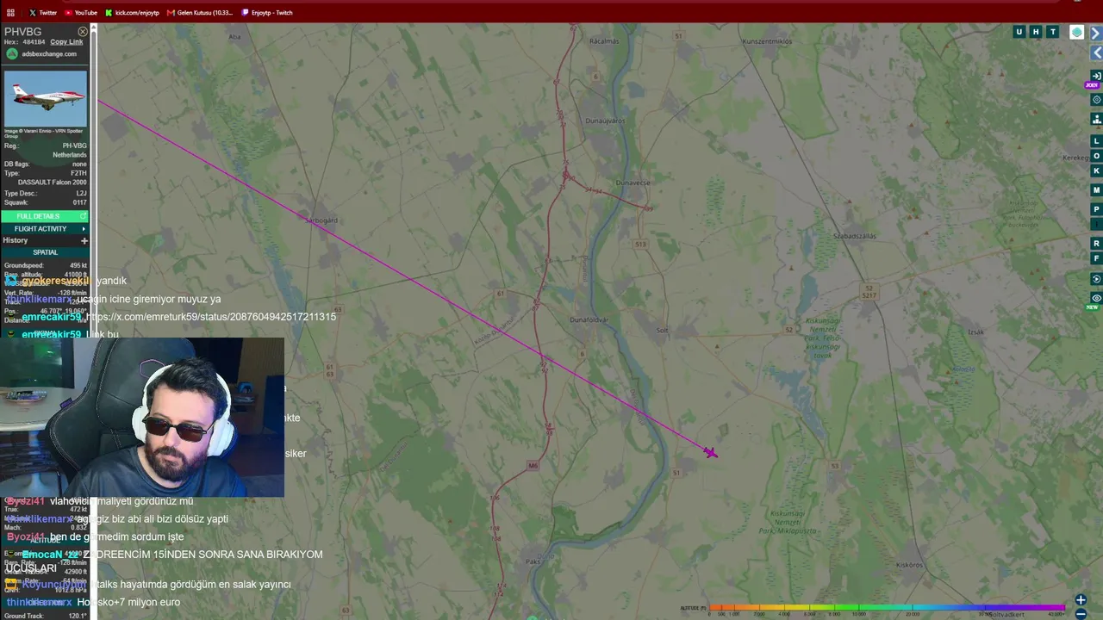
Task: Open the settings gear icon
Action: [1096, 100]
